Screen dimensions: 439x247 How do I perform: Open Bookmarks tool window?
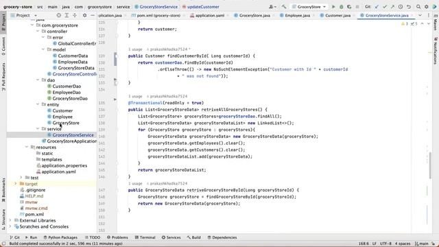coord(3,190)
